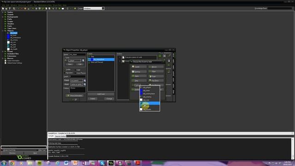Click the Windows Start button
This screenshot has height=166, width=295.
coord(4,163)
